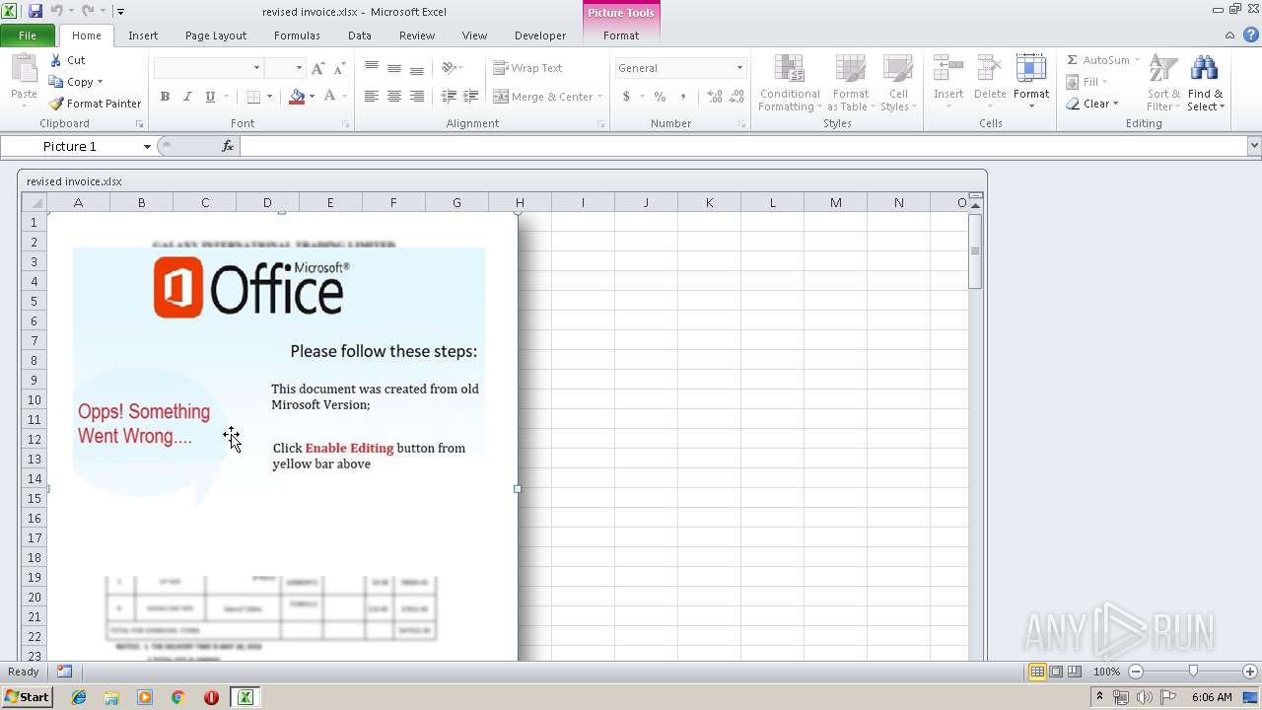Apply Comma Style
Viewport: 1262px width, 710px height.
pos(683,97)
